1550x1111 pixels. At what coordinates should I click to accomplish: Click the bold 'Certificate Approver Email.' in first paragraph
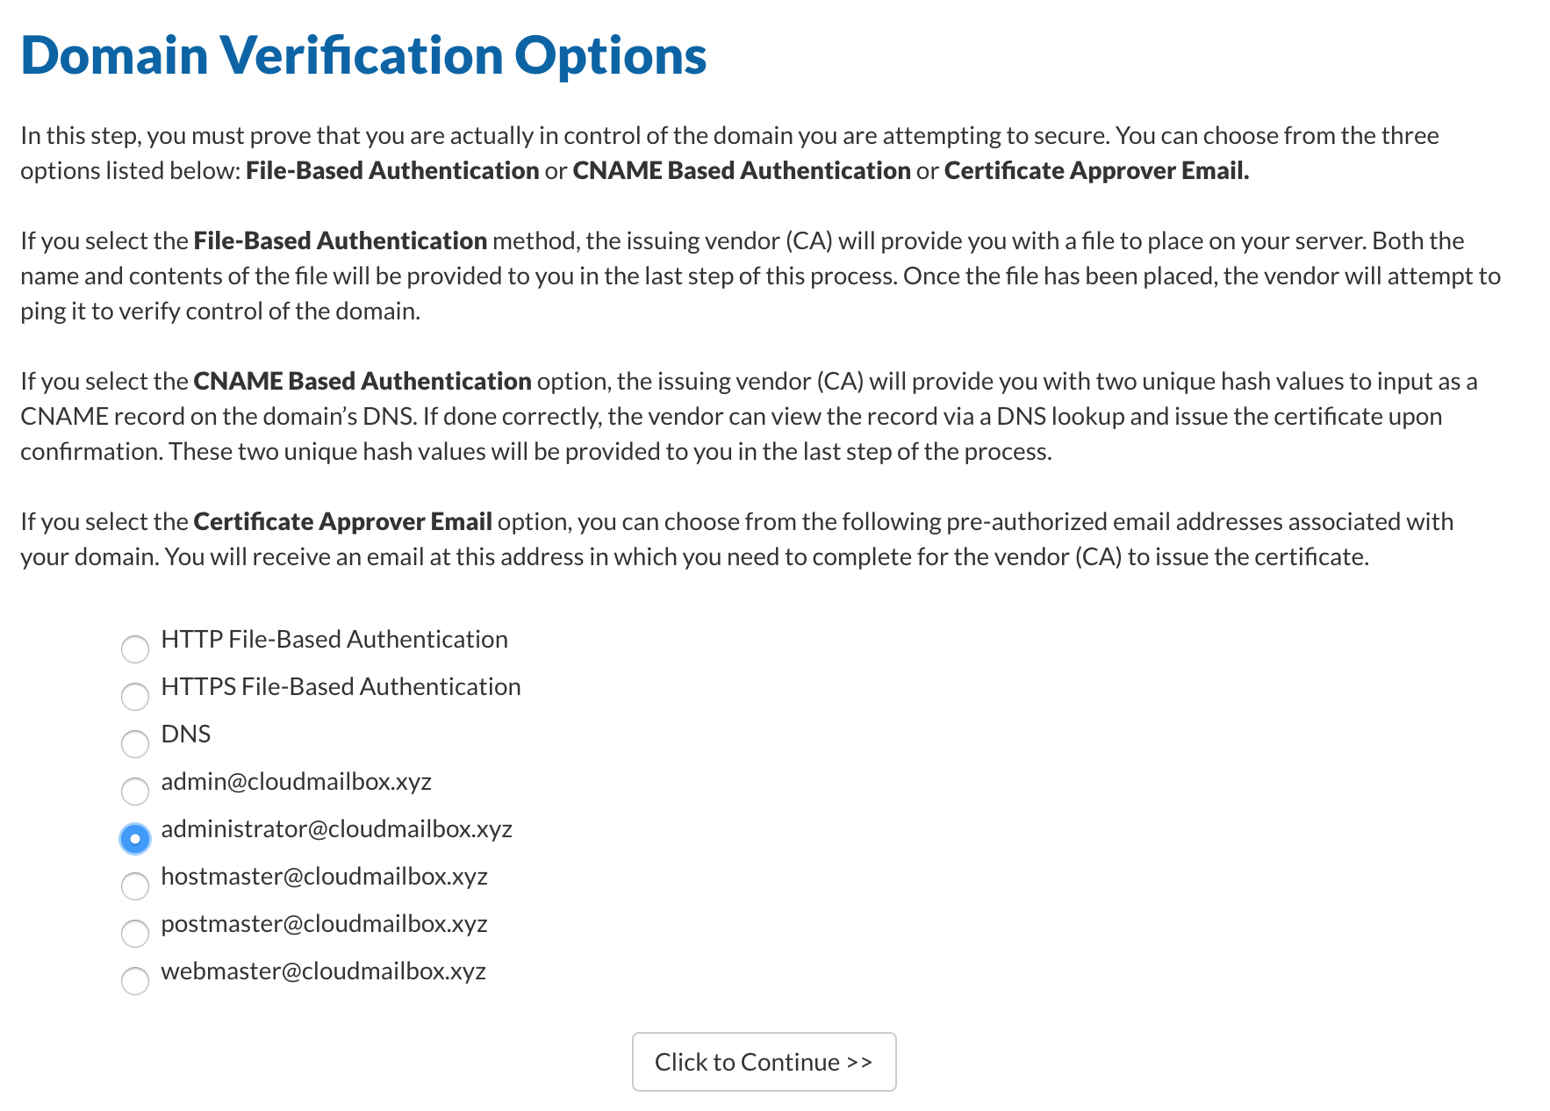point(1096,171)
